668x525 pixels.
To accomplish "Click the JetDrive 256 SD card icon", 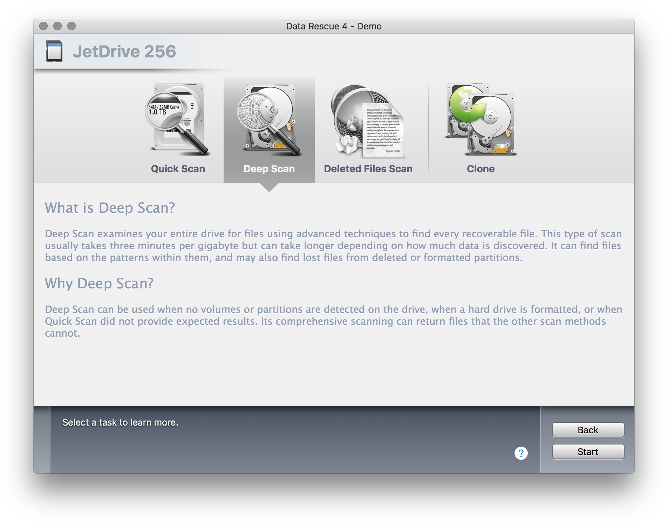I will 54,51.
